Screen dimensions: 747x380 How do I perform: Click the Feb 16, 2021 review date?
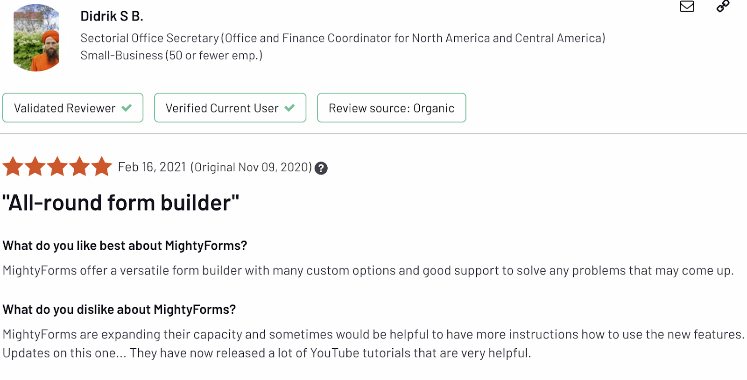pyautogui.click(x=152, y=167)
